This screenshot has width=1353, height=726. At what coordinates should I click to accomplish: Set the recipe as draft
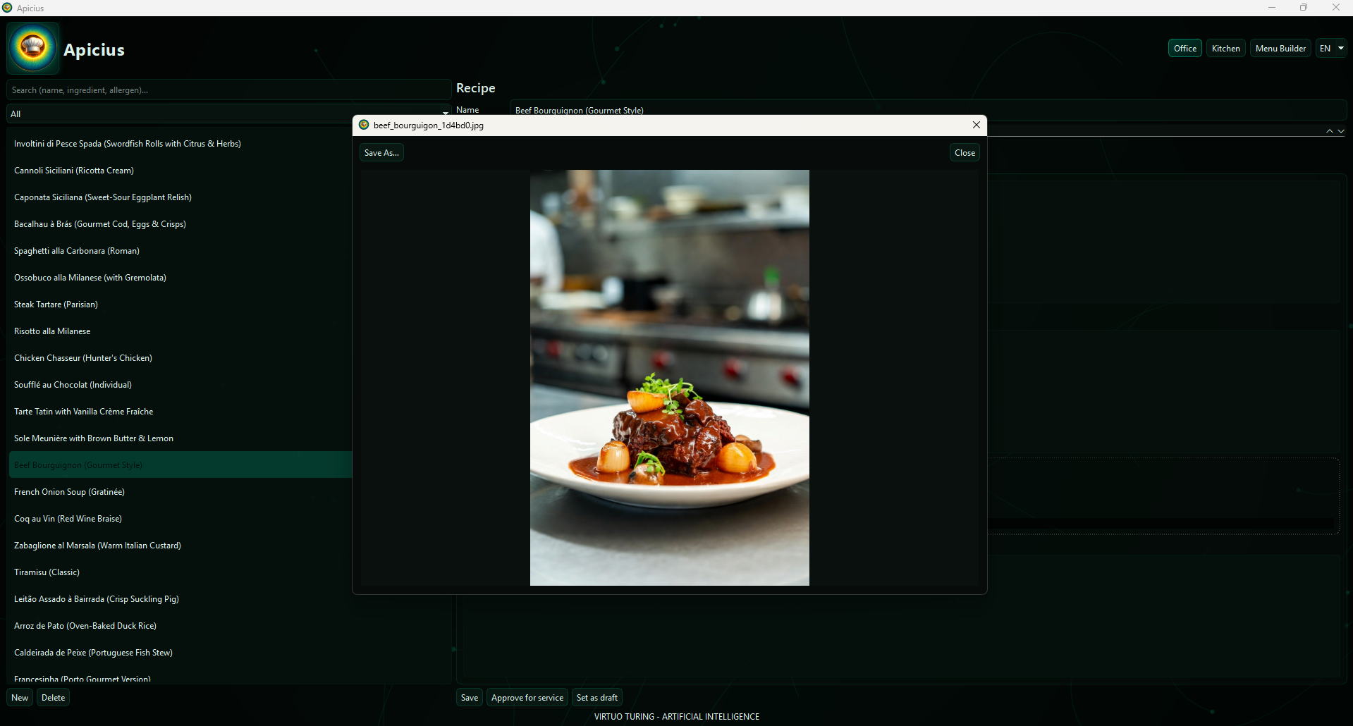(x=596, y=697)
